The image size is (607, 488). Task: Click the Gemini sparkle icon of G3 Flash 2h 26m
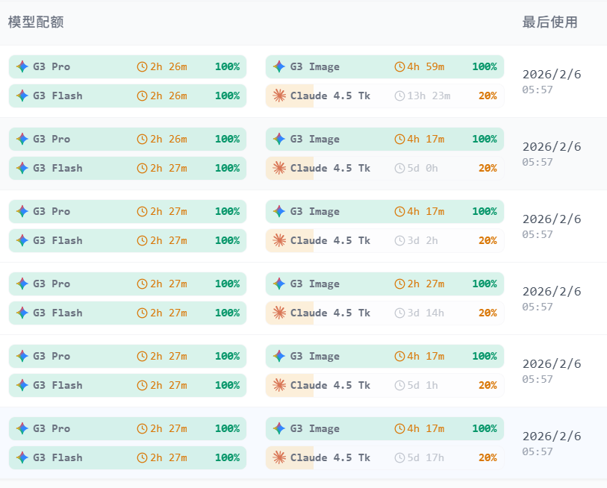pos(22,96)
